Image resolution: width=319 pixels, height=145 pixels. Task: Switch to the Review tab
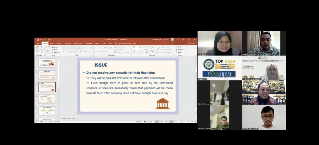pyautogui.click(x=97, y=43)
